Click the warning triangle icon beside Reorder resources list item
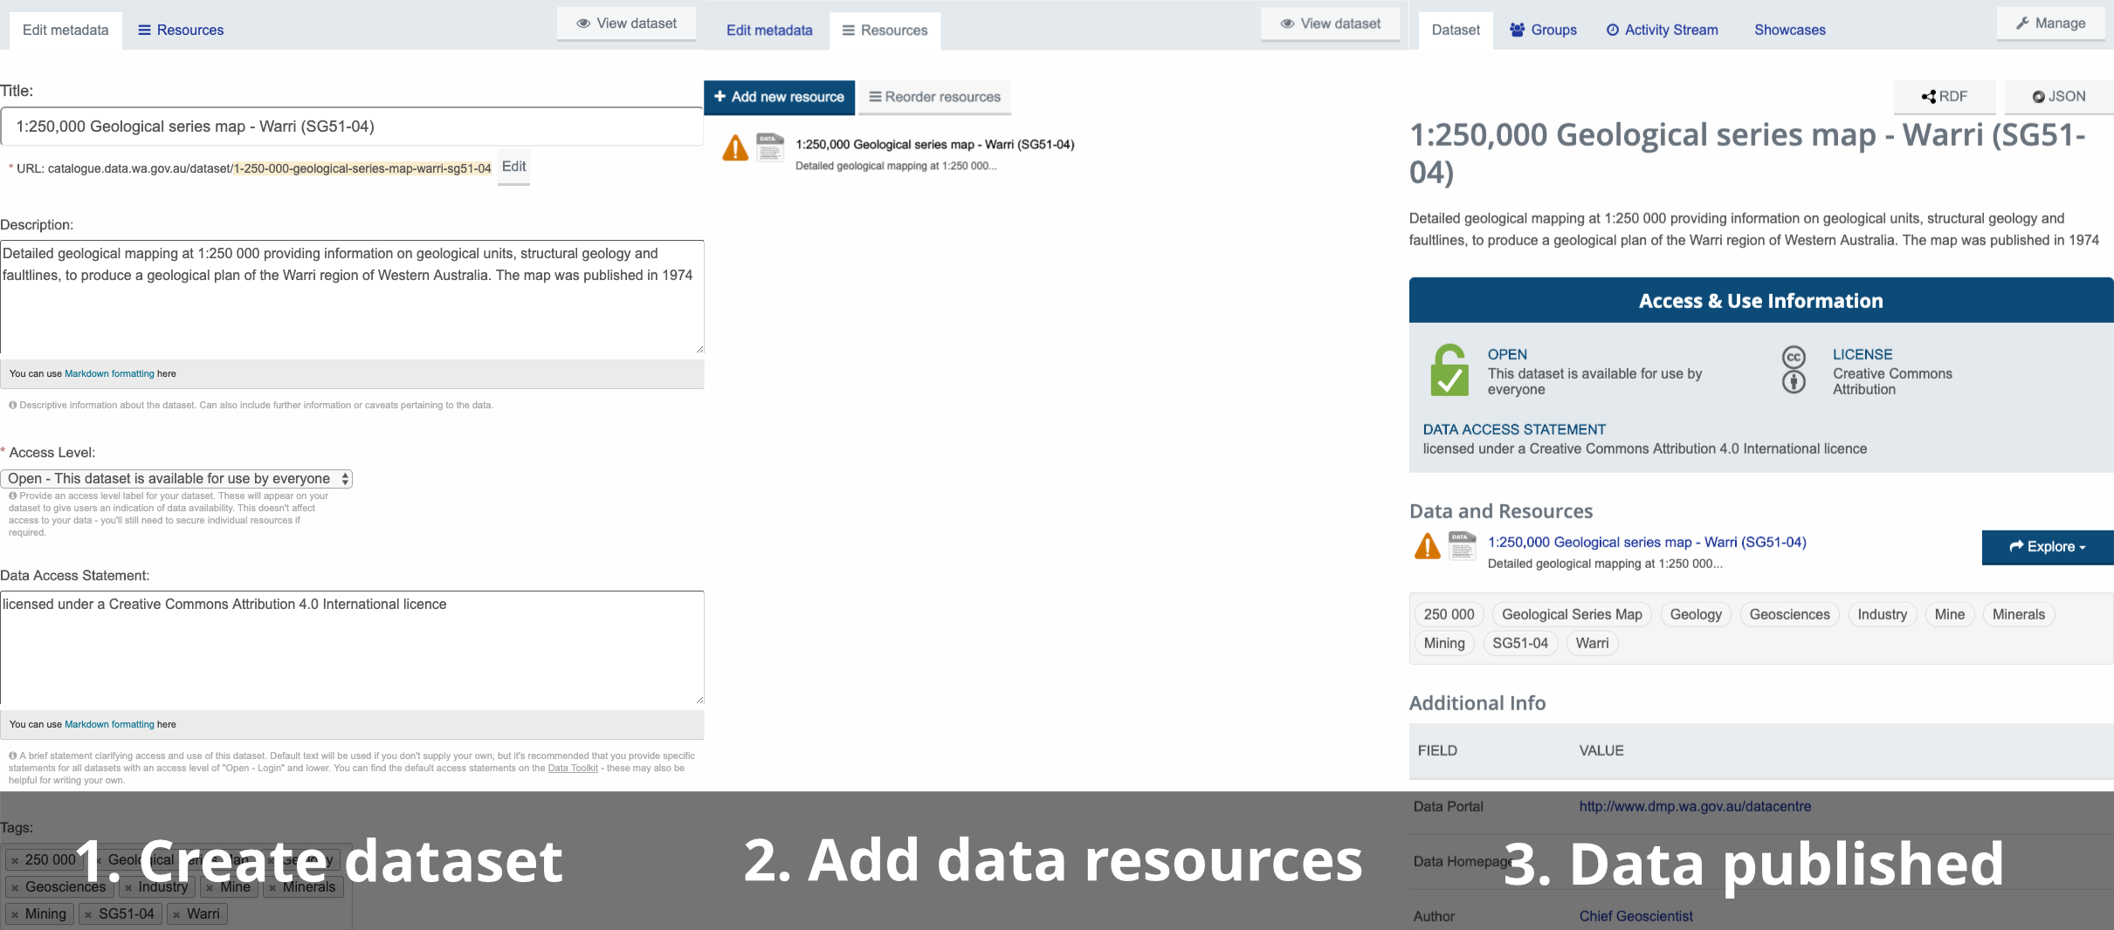Image resolution: width=2114 pixels, height=930 pixels. tap(735, 147)
